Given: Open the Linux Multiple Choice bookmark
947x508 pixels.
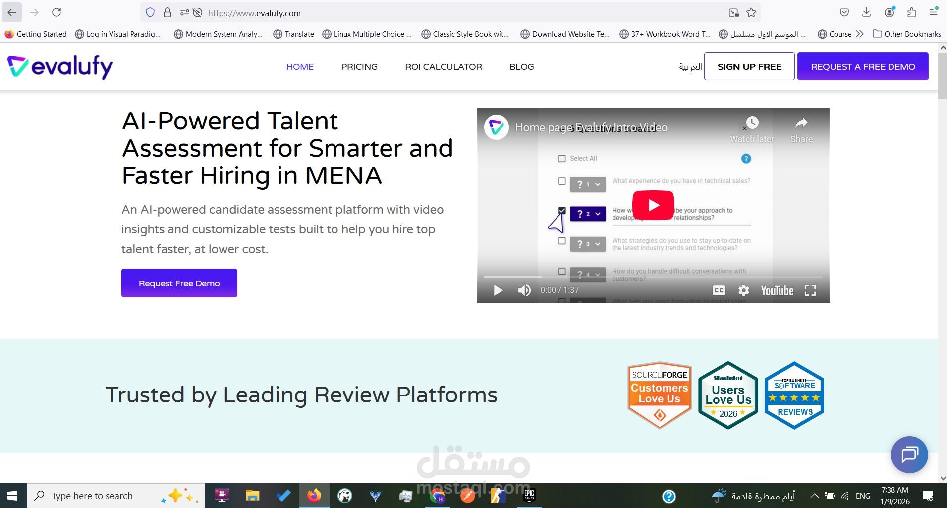Looking at the screenshot, I should [x=367, y=34].
